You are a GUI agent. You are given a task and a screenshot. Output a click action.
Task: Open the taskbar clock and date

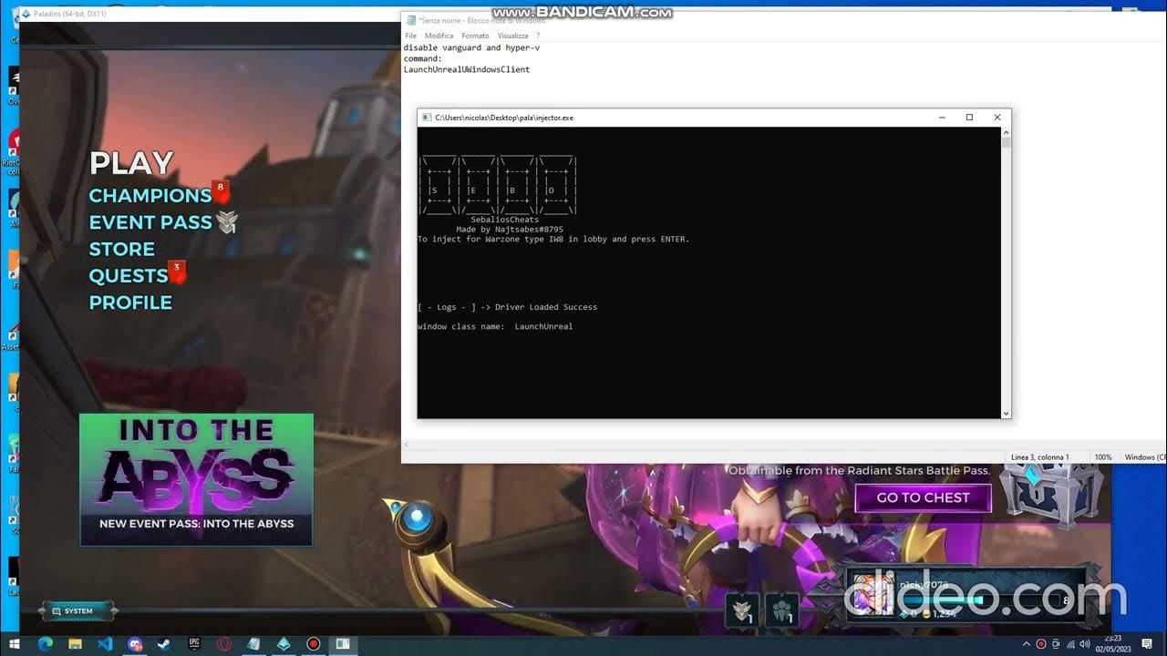(1113, 643)
